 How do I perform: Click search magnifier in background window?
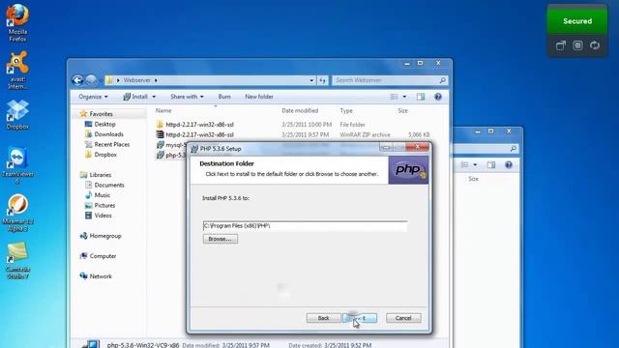(513, 149)
